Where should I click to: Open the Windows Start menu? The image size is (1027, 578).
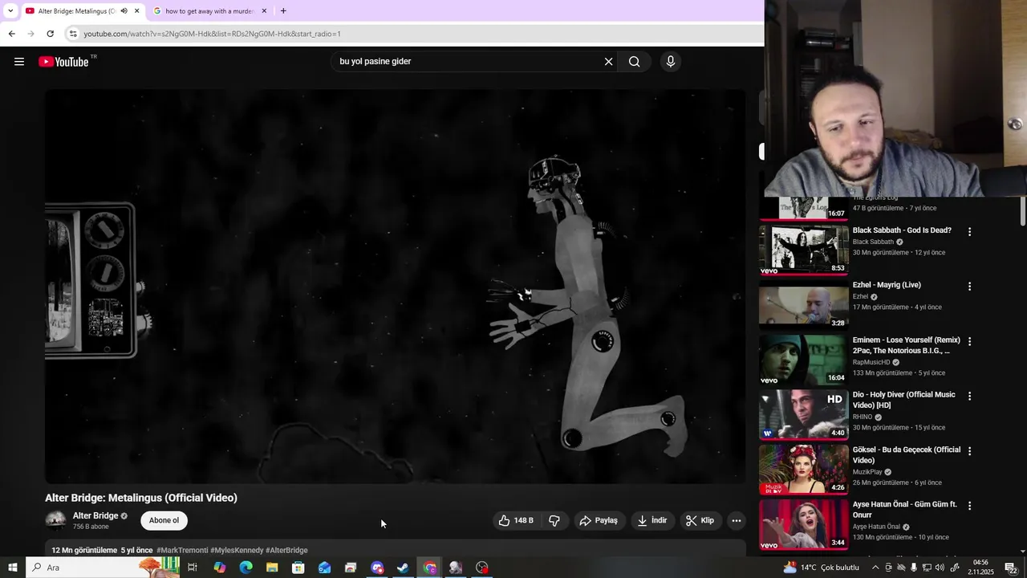click(x=12, y=568)
